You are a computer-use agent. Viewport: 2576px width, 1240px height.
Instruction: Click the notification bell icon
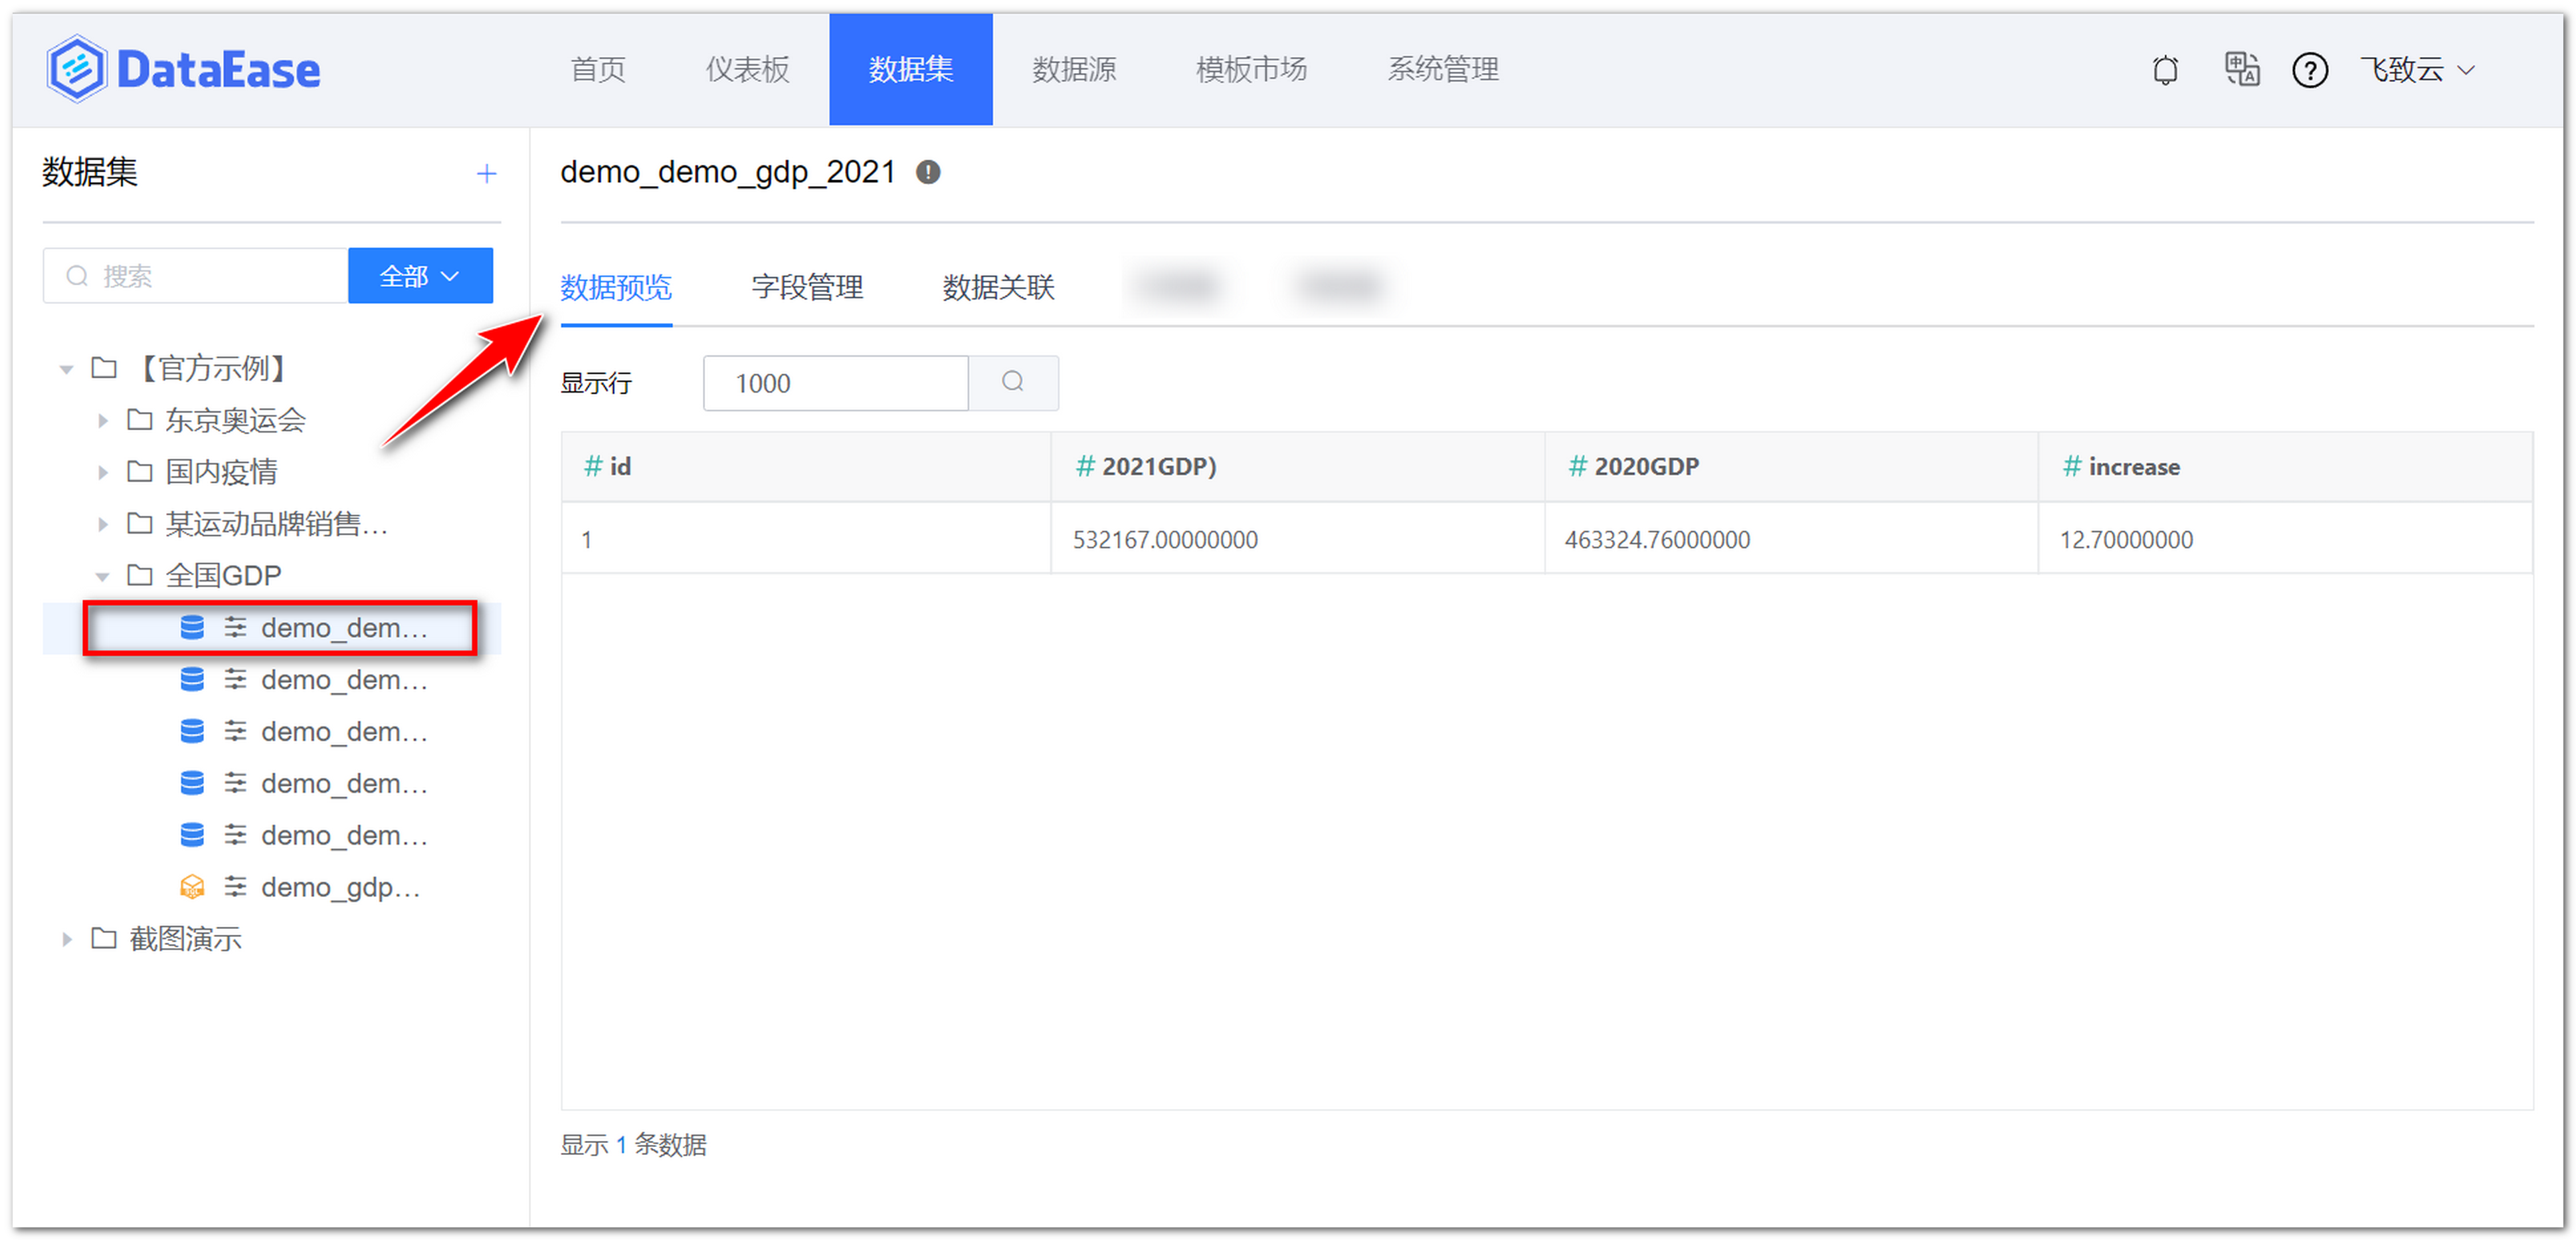[2165, 69]
